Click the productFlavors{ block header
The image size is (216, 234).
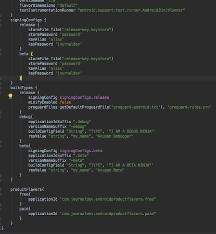point(27,190)
